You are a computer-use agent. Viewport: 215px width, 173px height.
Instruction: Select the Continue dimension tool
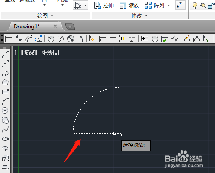(x=113, y=39)
